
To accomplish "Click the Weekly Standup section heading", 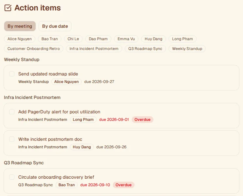I will 22,59.
